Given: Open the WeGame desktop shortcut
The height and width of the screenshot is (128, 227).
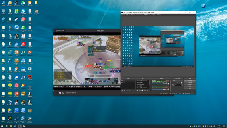Looking at the screenshot, I should [x=16, y=36].
